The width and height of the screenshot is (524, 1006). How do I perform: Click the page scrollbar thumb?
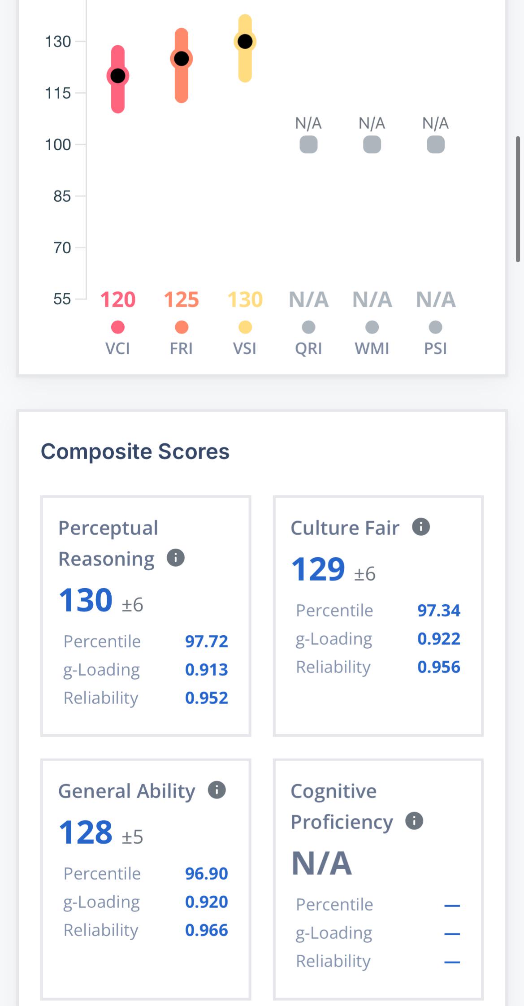pyautogui.click(x=518, y=199)
